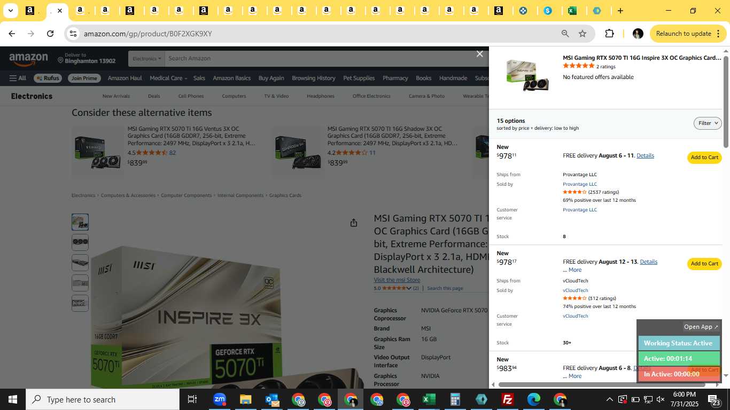Open Excel from the taskbar
Image resolution: width=730 pixels, height=410 pixels.
point(429,399)
